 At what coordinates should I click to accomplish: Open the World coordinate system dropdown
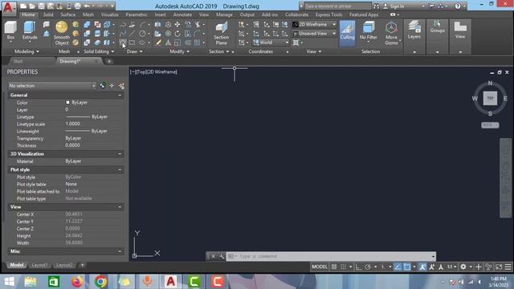coord(271,43)
